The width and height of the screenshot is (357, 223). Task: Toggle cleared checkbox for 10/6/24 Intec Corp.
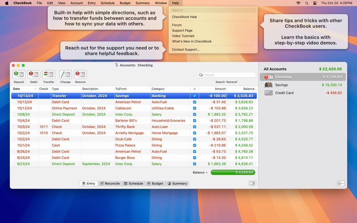click(195, 114)
